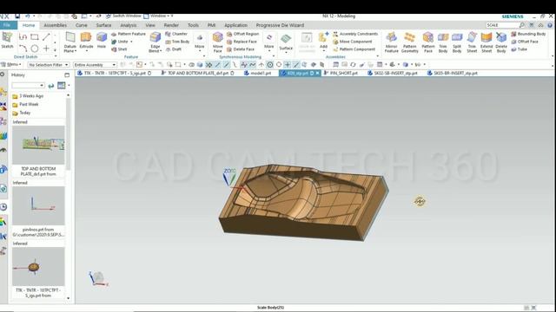The width and height of the screenshot is (556, 312).
Task: Open the Pattern Face tool
Action: pyautogui.click(x=428, y=42)
